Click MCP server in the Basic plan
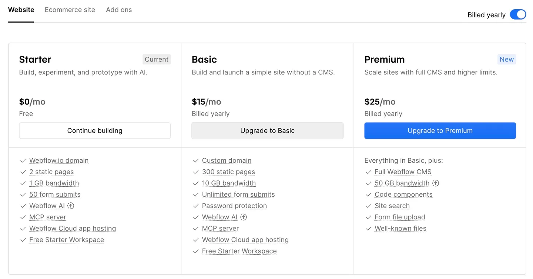The height and width of the screenshot is (279, 533). [x=220, y=228]
